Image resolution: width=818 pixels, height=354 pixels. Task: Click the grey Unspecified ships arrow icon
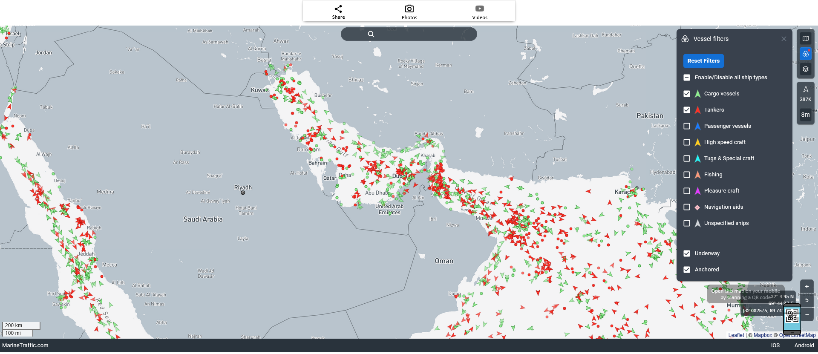click(x=698, y=223)
